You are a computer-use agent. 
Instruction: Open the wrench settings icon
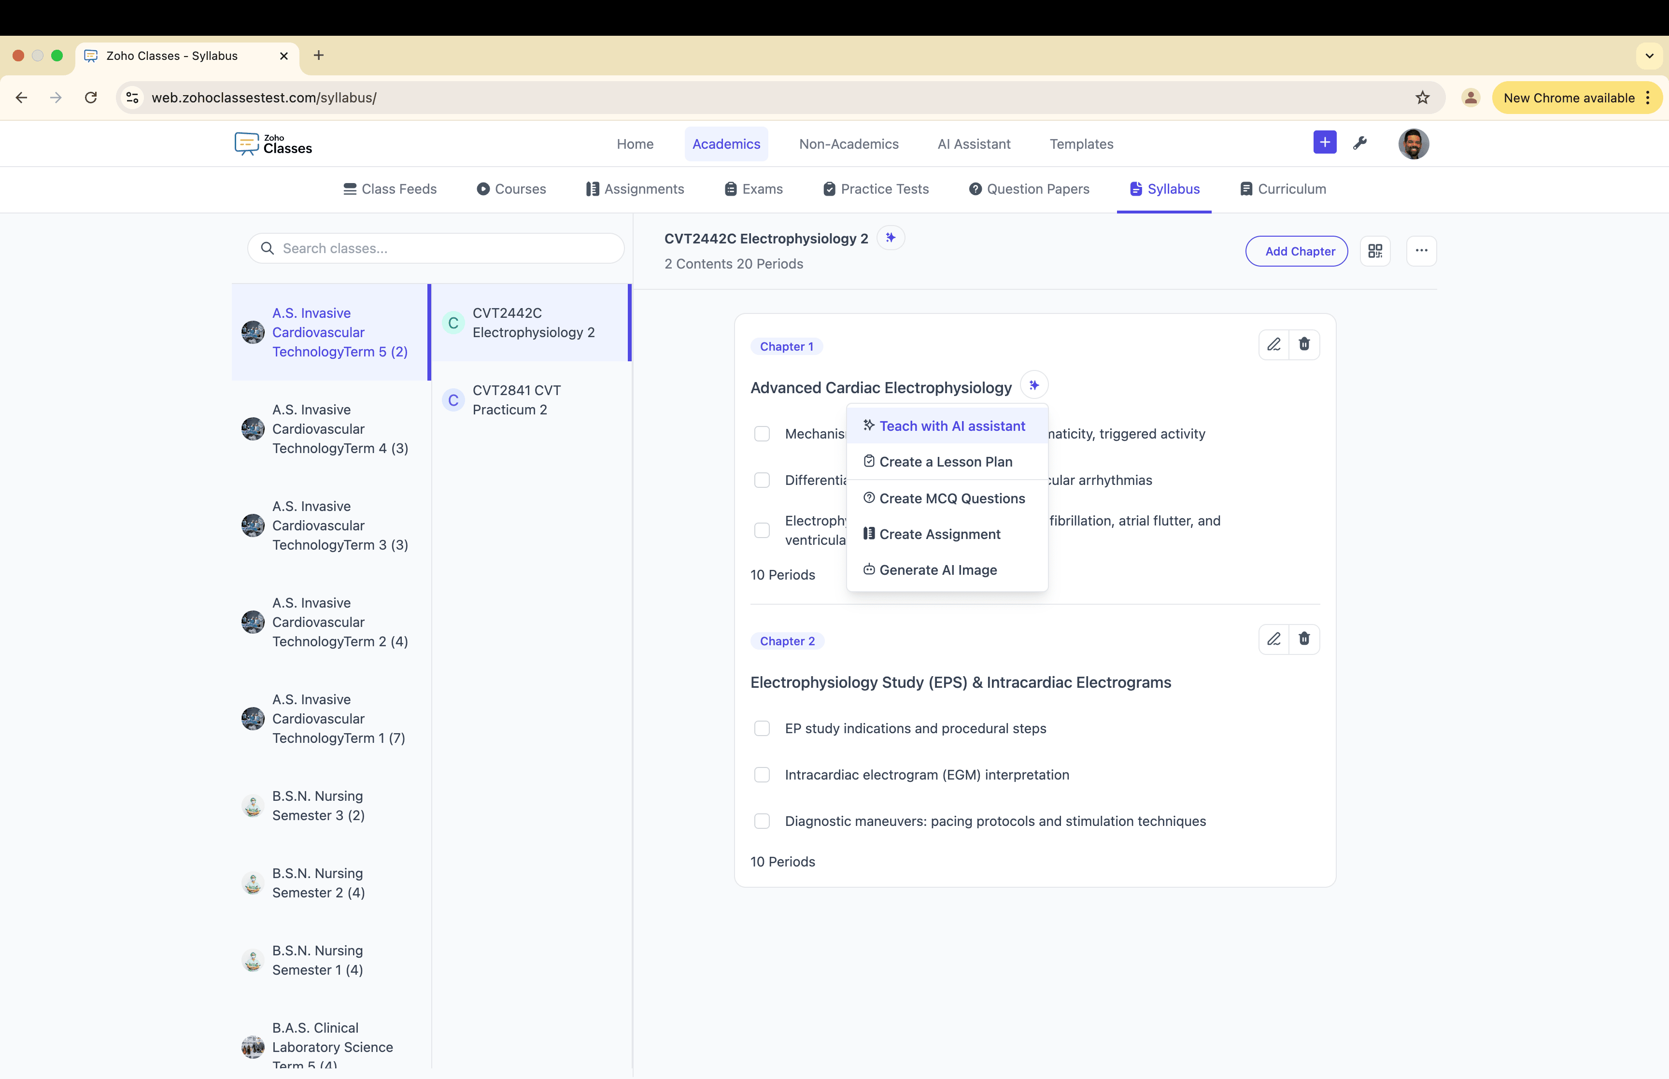click(x=1359, y=143)
